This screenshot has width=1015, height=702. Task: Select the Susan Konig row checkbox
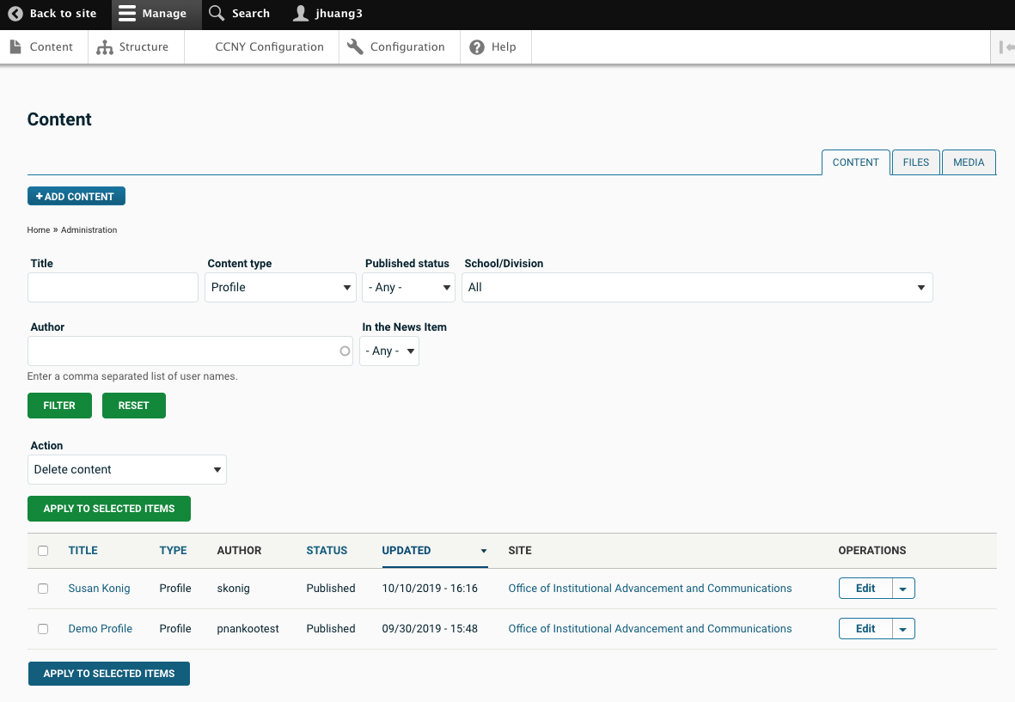point(43,589)
